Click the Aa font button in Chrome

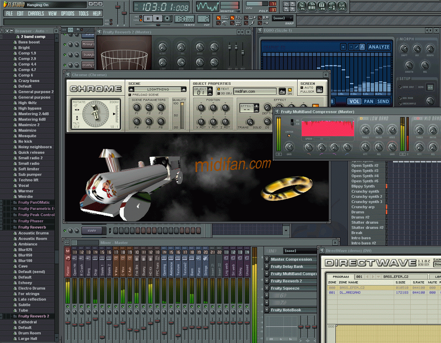282,91
